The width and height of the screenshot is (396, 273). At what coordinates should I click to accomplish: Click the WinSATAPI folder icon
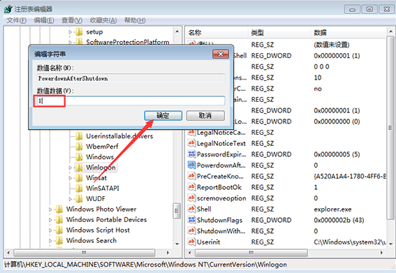tap(80, 188)
